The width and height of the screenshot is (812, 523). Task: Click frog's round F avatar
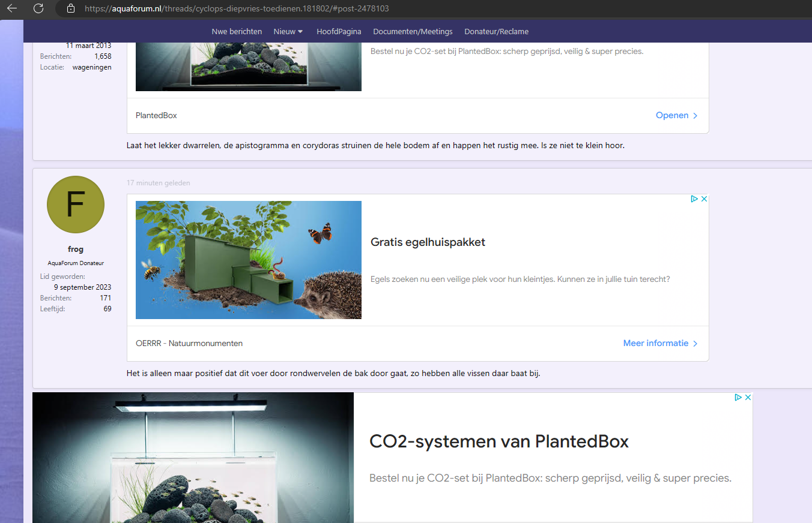(76, 205)
